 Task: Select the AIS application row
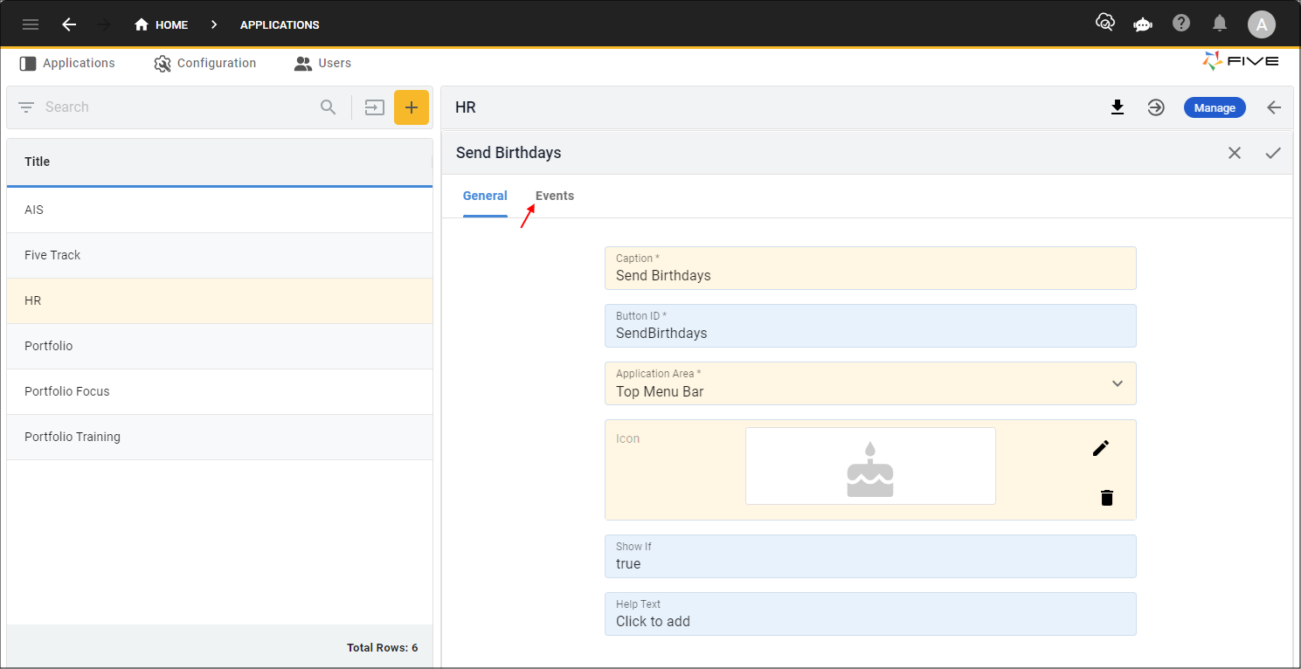tap(219, 210)
